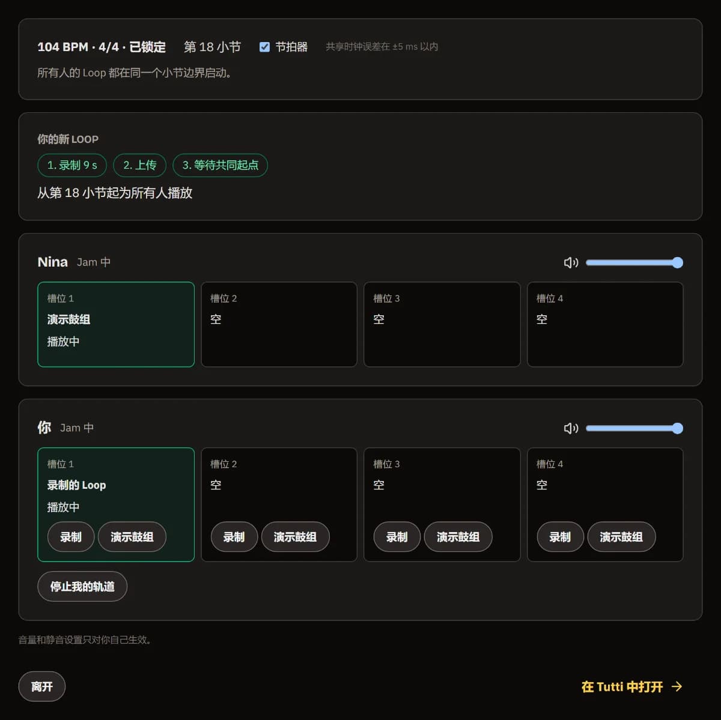Mute Nina's track with the speaker icon
This screenshot has height=720, width=721.
(x=571, y=262)
